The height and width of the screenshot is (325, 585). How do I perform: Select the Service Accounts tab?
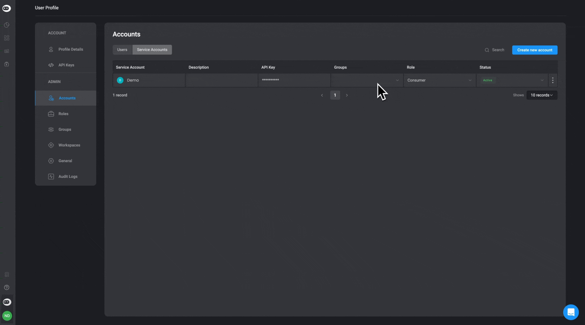tap(152, 50)
